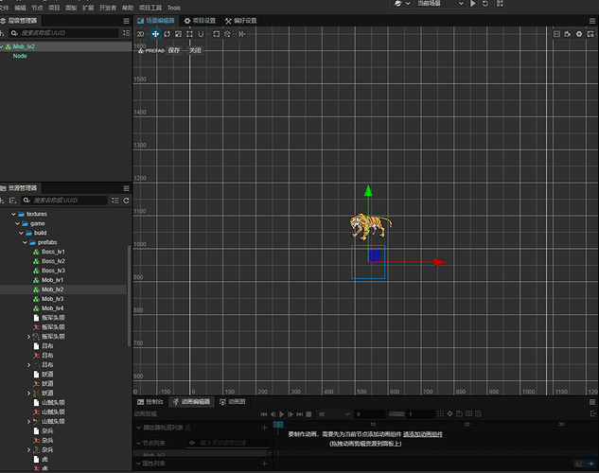Image resolution: width=599 pixels, height=473 pixels.
Task: Open the 节点 (Node) menu
Action: [x=37, y=8]
